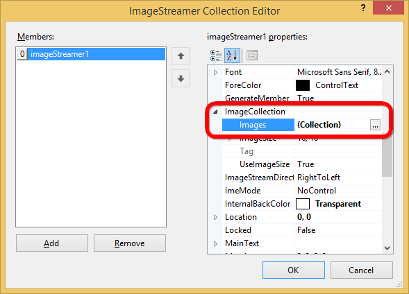The height and width of the screenshot is (294, 409).
Task: Move imageStreamer1 up with arrow button
Action: [181, 56]
